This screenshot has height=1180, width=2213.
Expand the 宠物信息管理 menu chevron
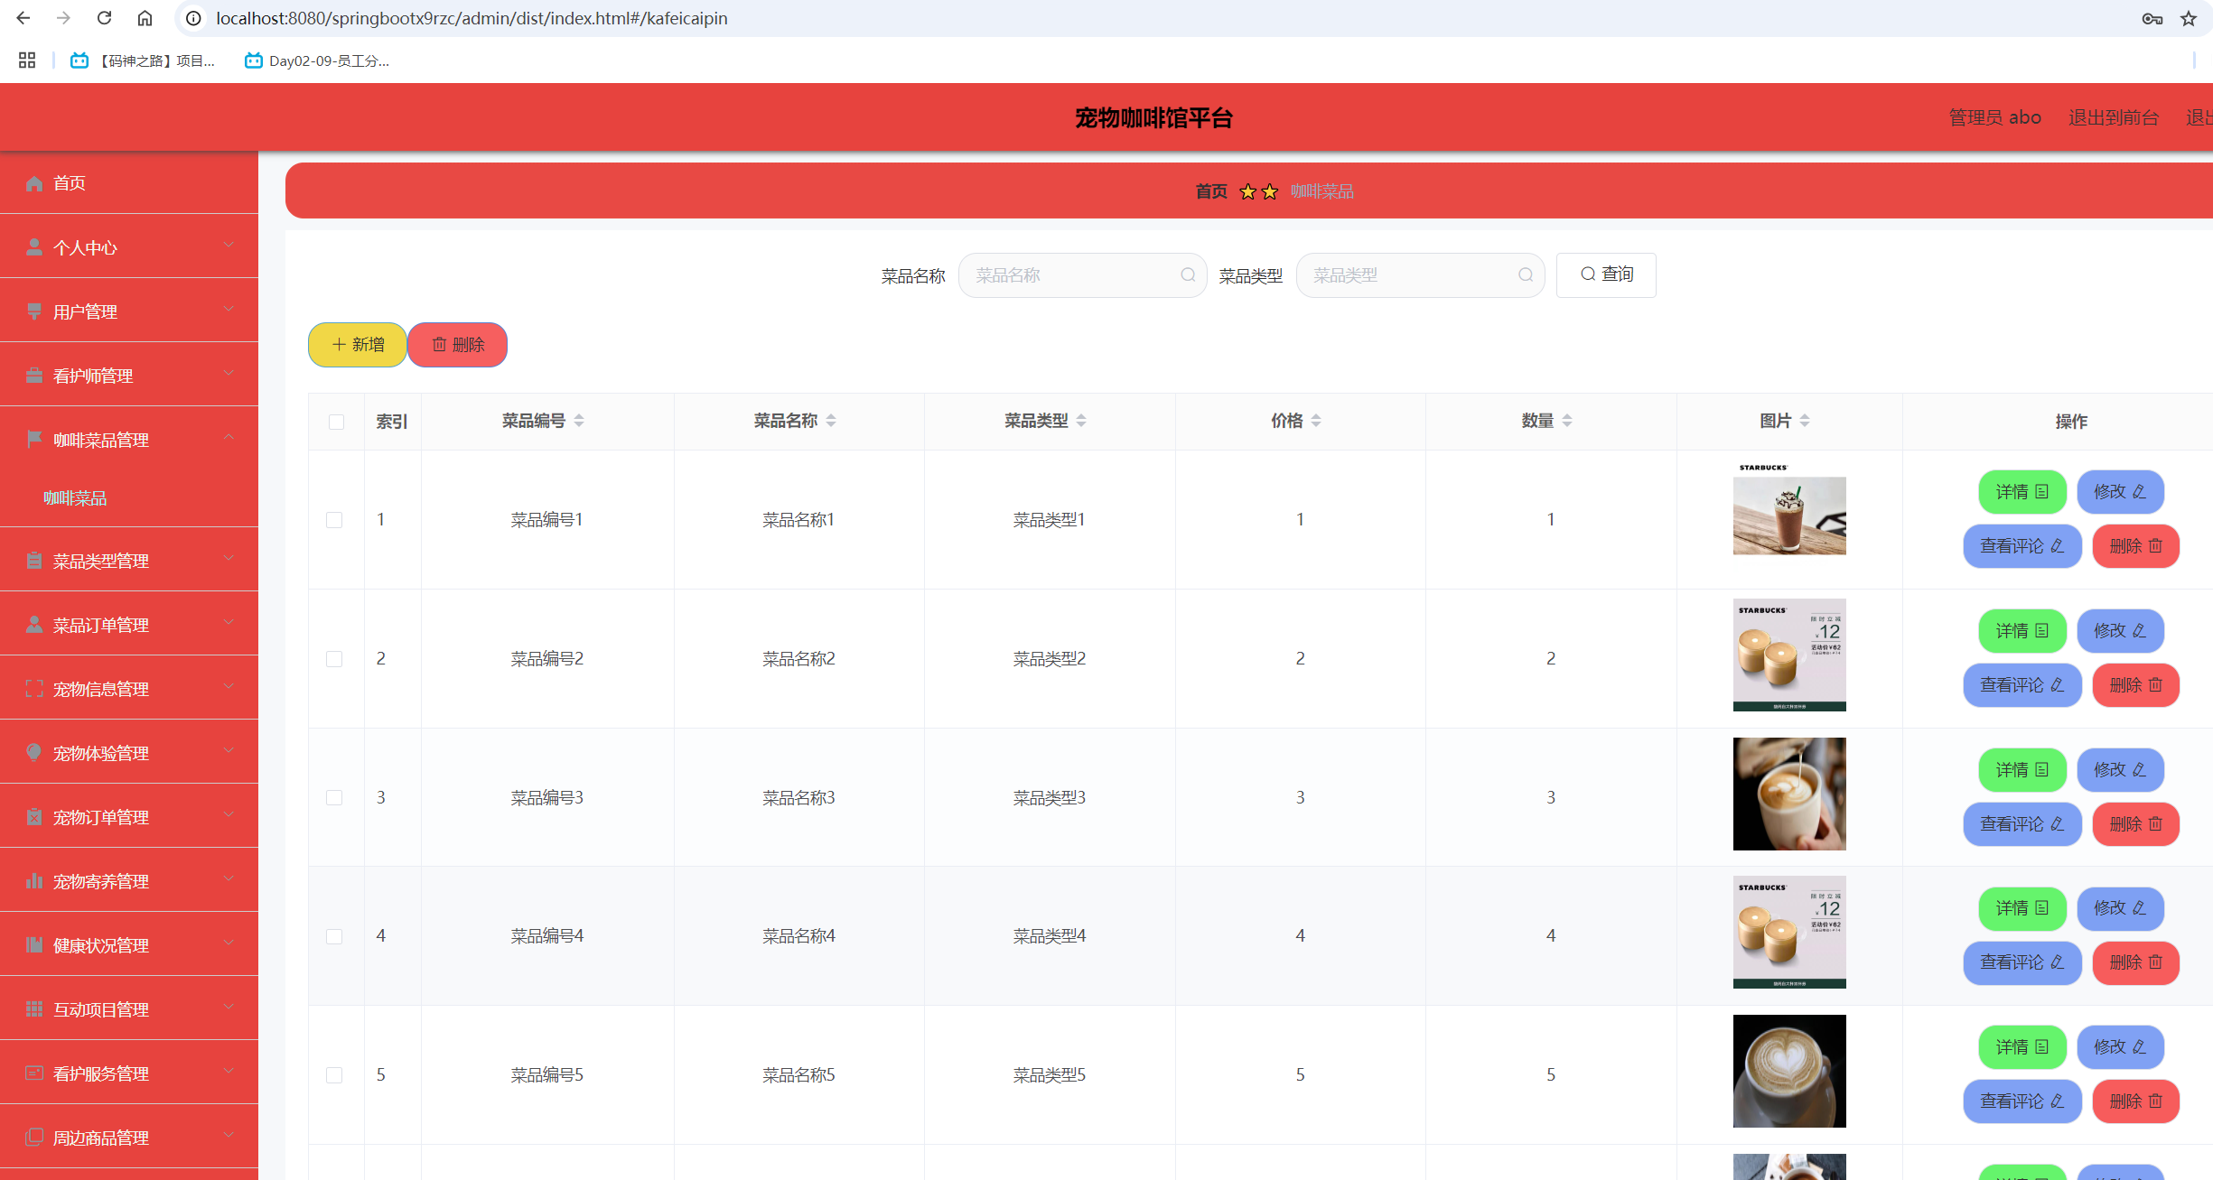click(x=229, y=687)
